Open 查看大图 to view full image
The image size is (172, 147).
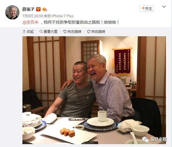tap(49, 32)
